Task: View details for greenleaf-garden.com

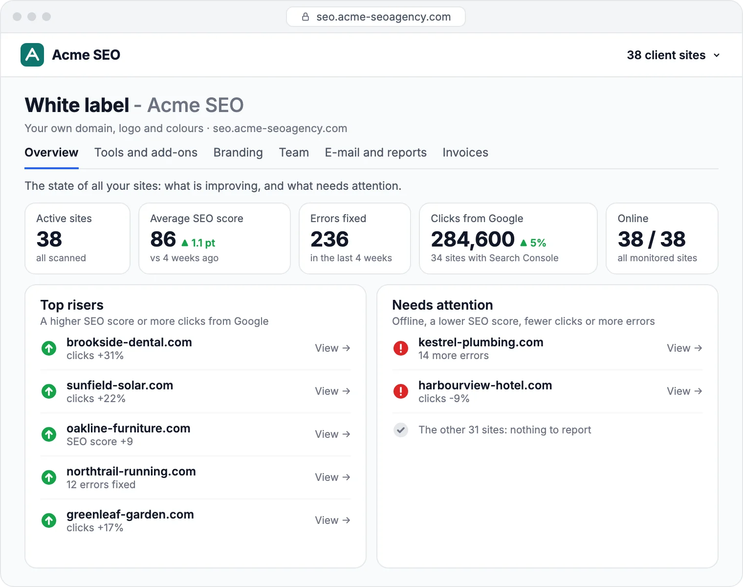Action: (x=332, y=520)
